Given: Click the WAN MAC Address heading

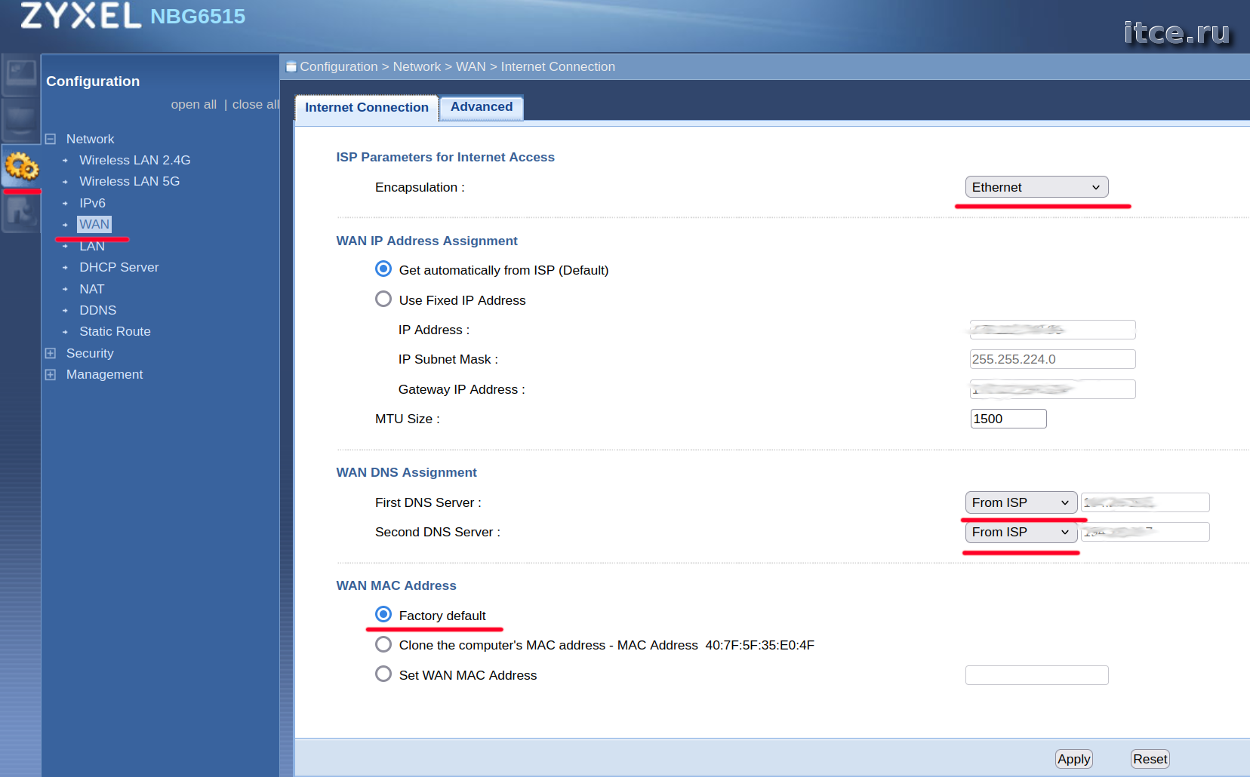Looking at the screenshot, I should (396, 585).
